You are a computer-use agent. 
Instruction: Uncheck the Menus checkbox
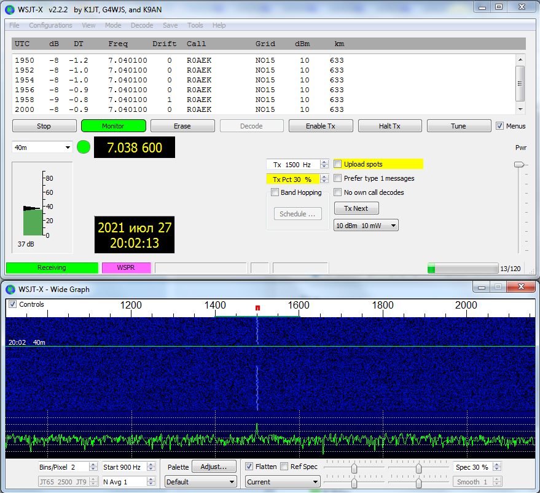499,126
